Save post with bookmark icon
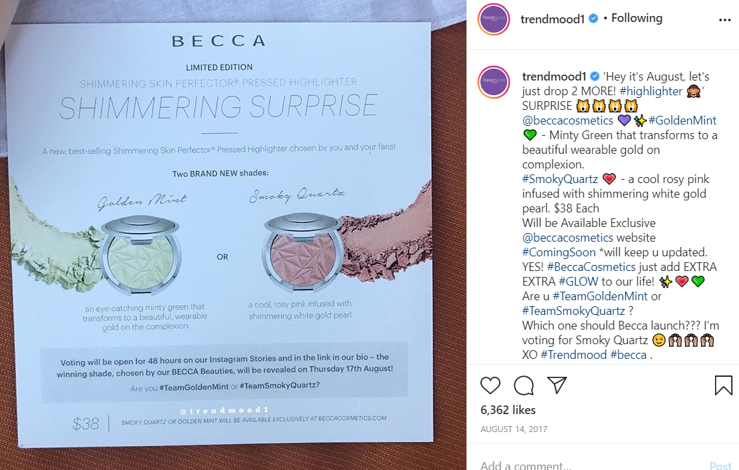 (723, 385)
